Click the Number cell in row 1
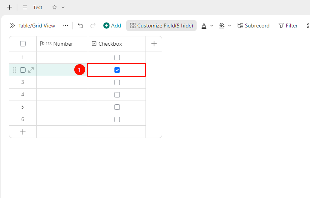The width and height of the screenshot is (310, 198). point(62,58)
